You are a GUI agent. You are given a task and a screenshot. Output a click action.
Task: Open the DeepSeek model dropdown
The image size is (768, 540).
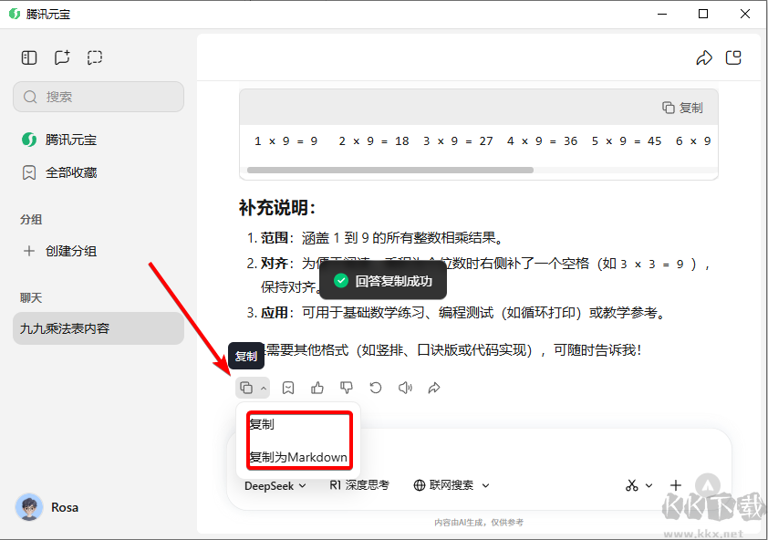tap(273, 485)
